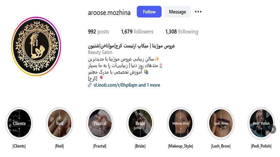Send a message via Message button

click(177, 12)
